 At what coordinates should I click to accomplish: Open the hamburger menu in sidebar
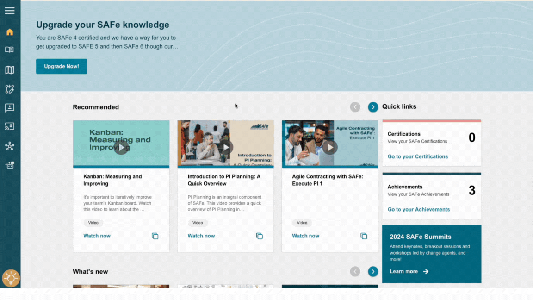click(x=10, y=11)
